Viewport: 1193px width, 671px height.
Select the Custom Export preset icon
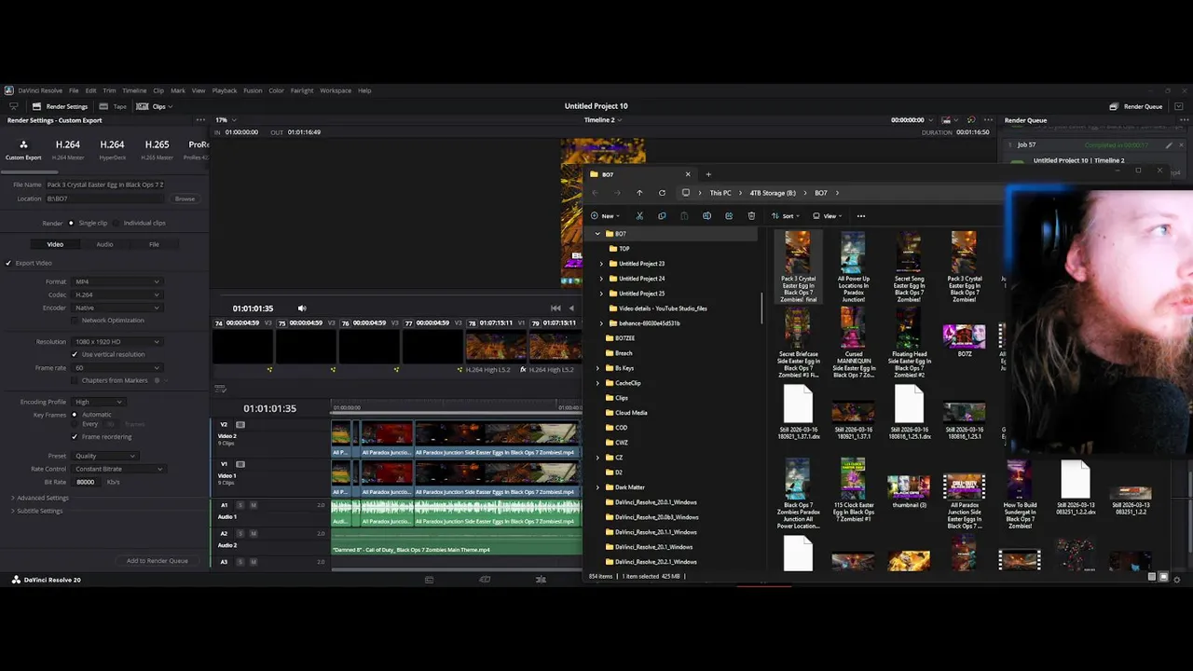23,149
